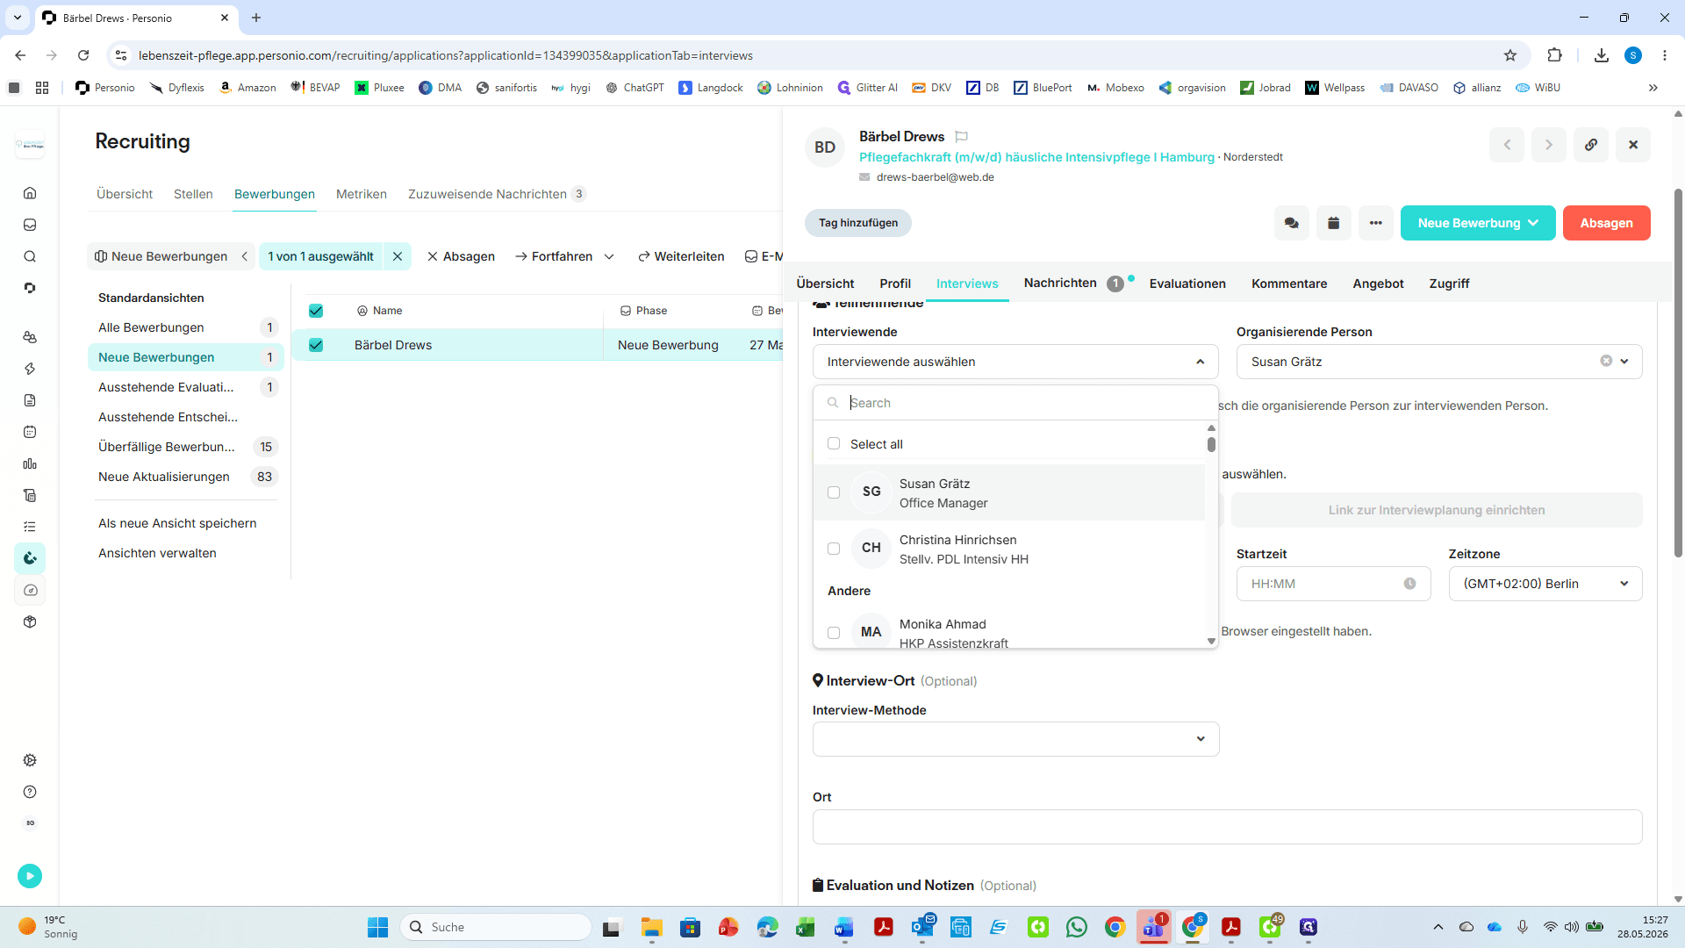Click the clock icon in Startzeit field

1409,584
